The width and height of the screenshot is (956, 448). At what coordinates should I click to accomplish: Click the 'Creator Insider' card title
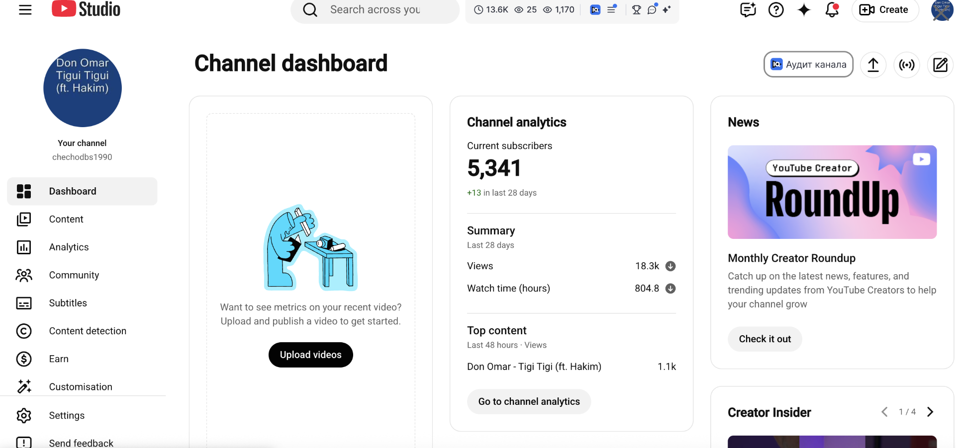tap(769, 412)
